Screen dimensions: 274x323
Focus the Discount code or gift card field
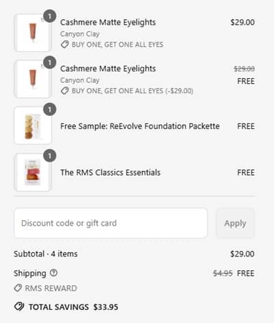(111, 223)
